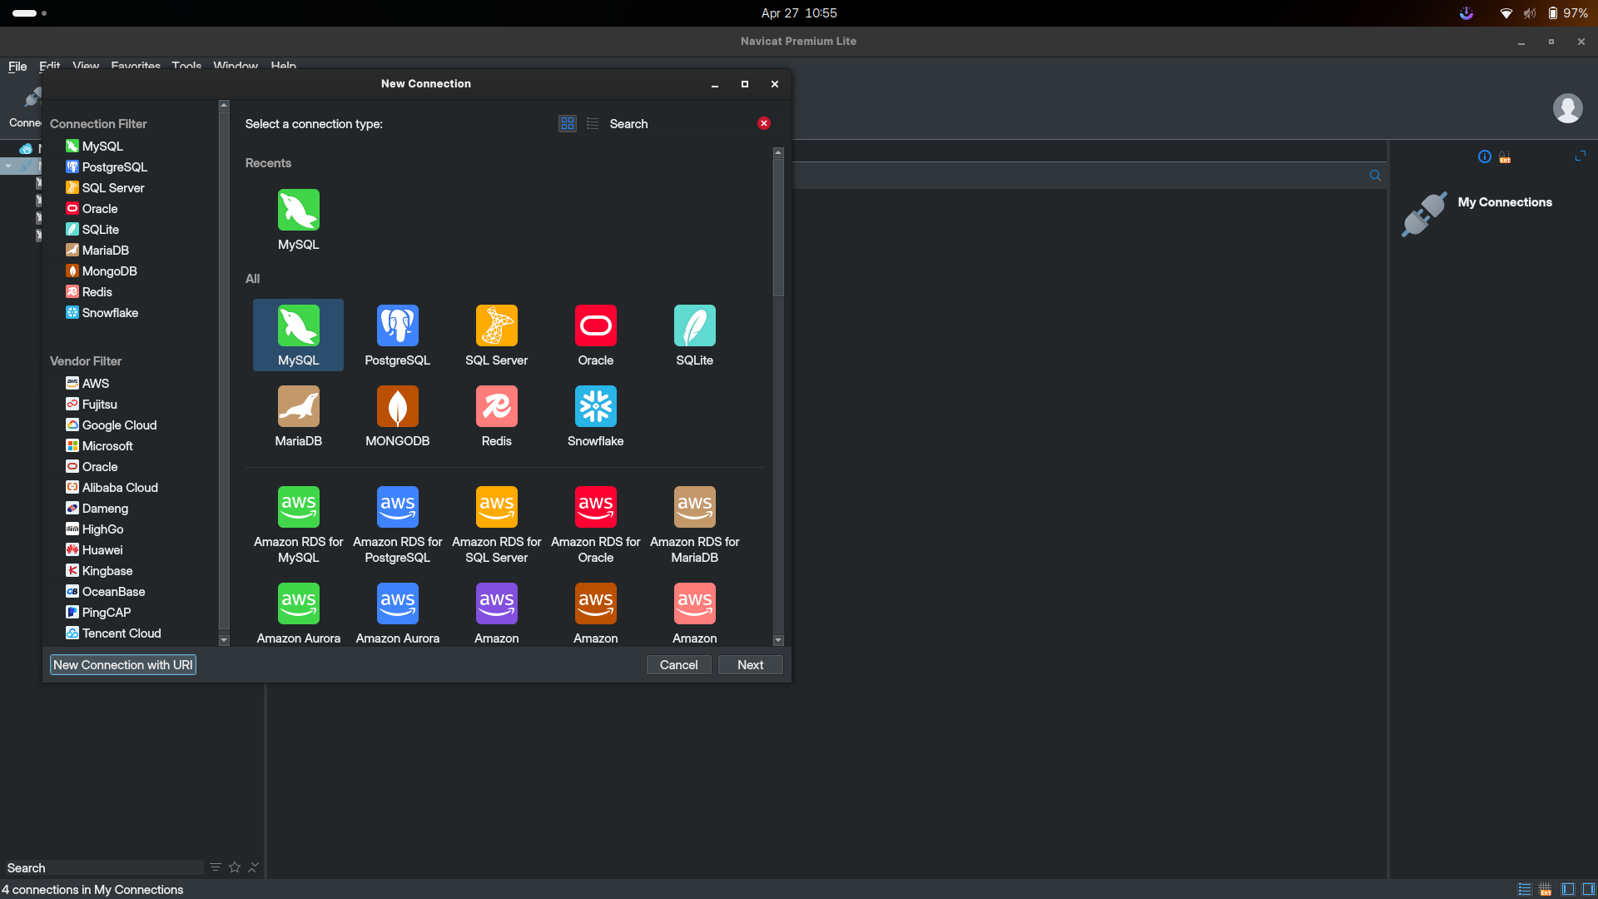Select MariaDB seal icon in All grid
1598x899 pixels.
[298, 406]
